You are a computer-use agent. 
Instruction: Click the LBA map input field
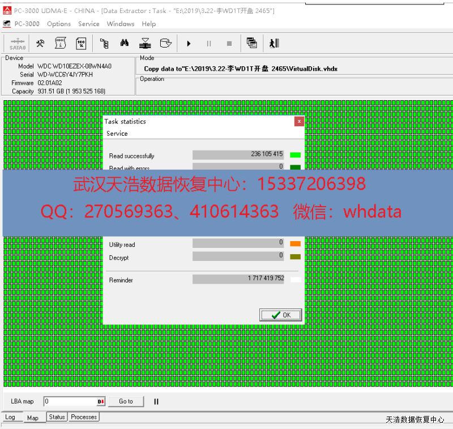coord(70,401)
